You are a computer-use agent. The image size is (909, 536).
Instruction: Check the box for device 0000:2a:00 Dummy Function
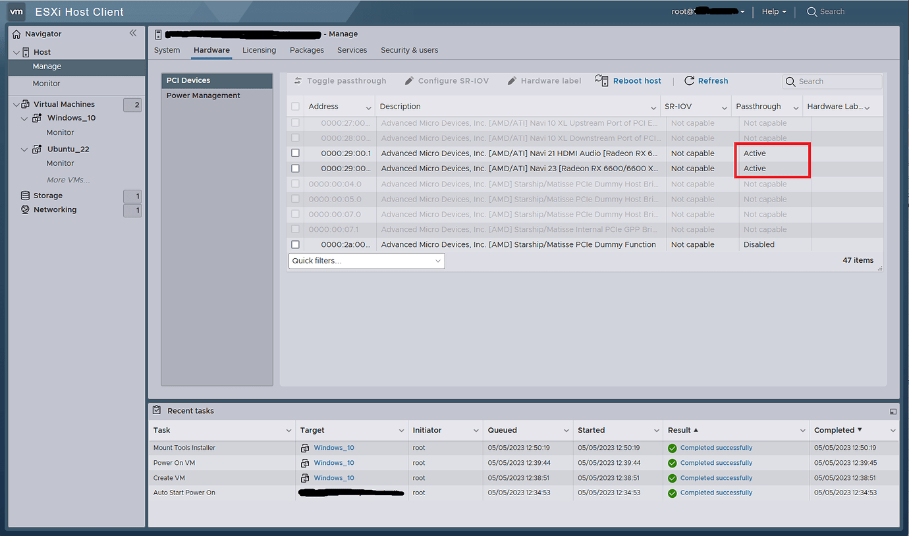point(296,244)
